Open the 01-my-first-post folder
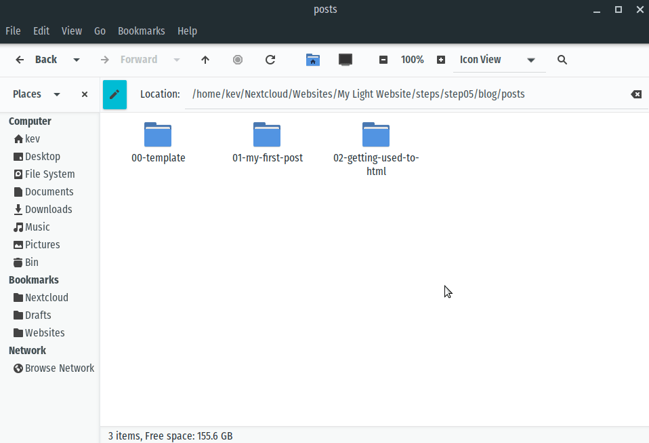Screen dimensions: 649x443 click(267, 134)
